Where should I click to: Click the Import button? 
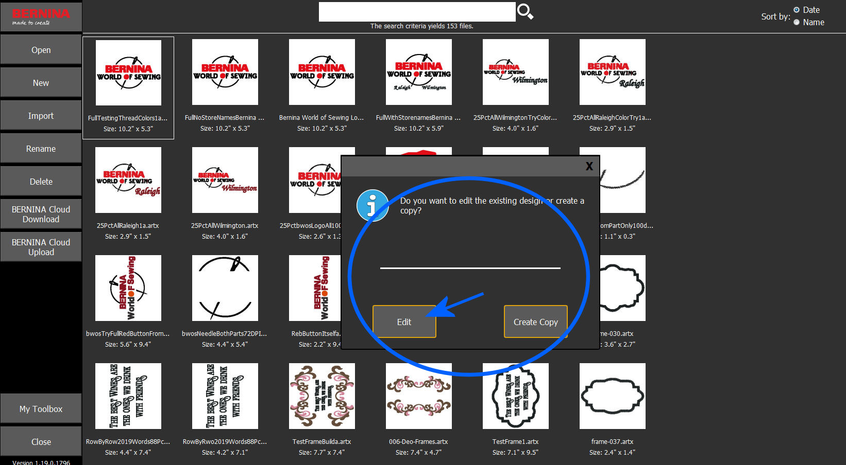point(41,116)
